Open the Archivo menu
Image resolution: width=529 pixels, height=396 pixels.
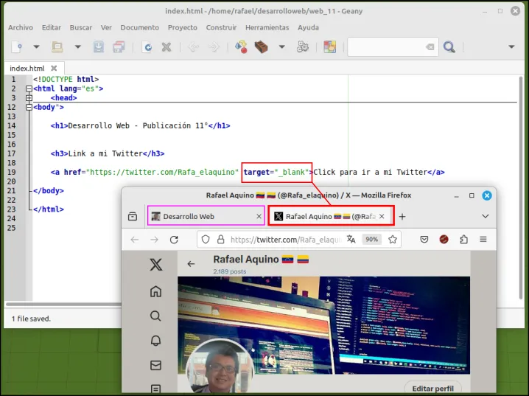point(21,28)
